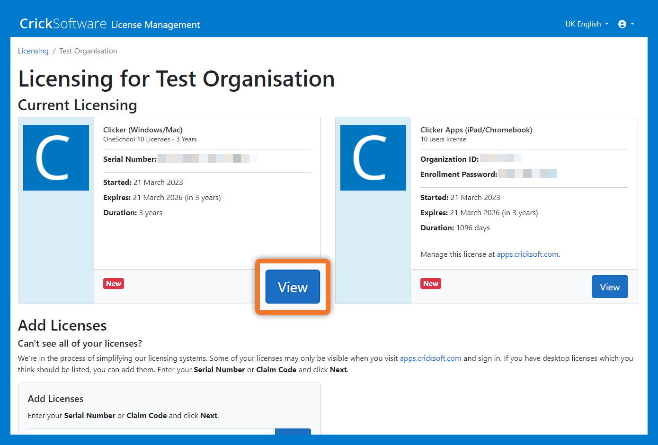This screenshot has width=658, height=445.
Task: Click the New badge on Clicker Windows/Mac card
Action: [114, 284]
